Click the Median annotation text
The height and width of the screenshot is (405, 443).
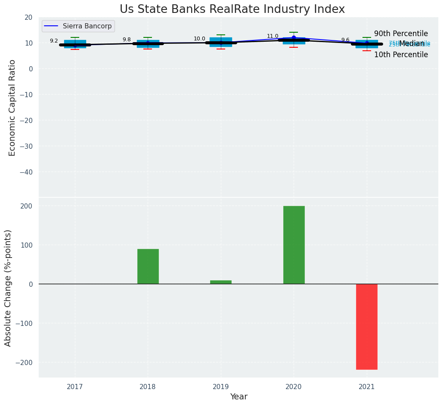[411, 43]
